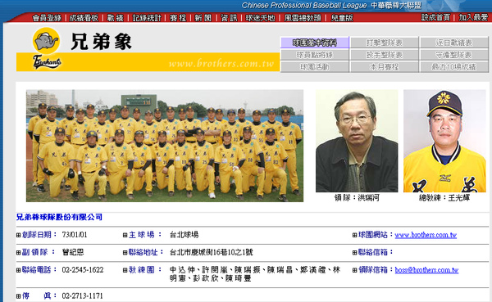Open the 本月賽程 tab

click(x=385, y=67)
